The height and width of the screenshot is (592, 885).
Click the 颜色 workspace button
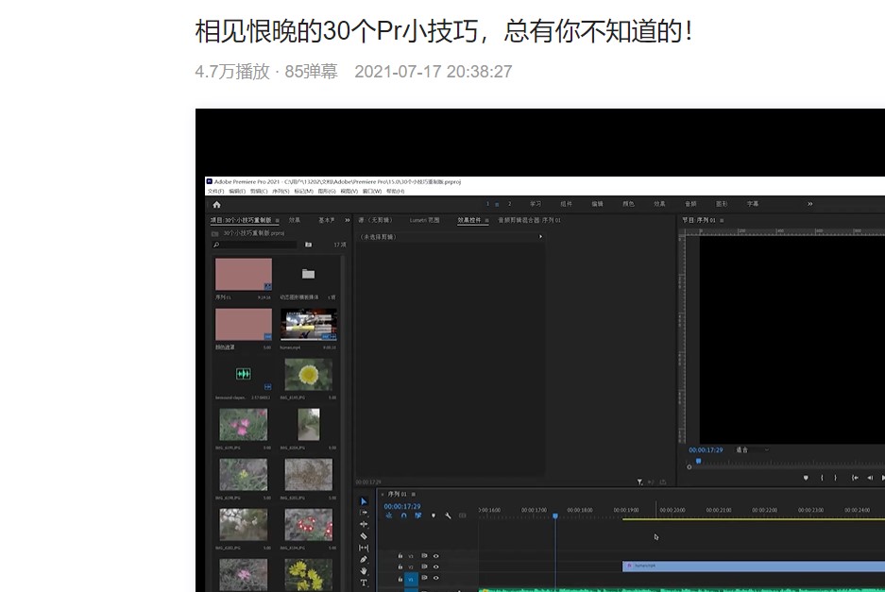[x=628, y=204]
